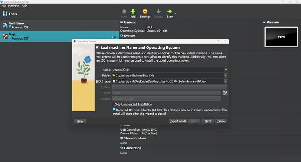Image resolution: width=301 pixels, height=162 pixels.
Task: Open the Type dropdown showing Linux
Action: pos(167,93)
